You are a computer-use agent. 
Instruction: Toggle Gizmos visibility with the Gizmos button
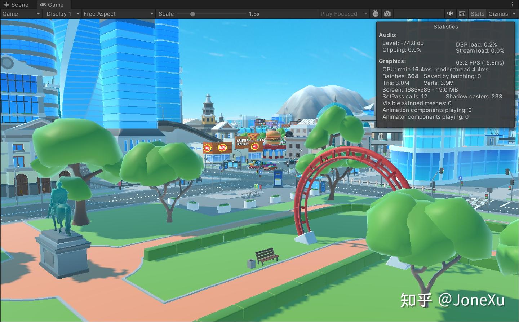[x=499, y=14]
